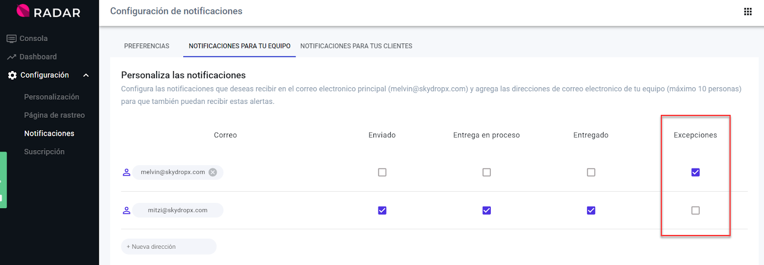Click the user icon beside melvin@skydropx.com
Screen dimensions: 764x265
tap(127, 173)
